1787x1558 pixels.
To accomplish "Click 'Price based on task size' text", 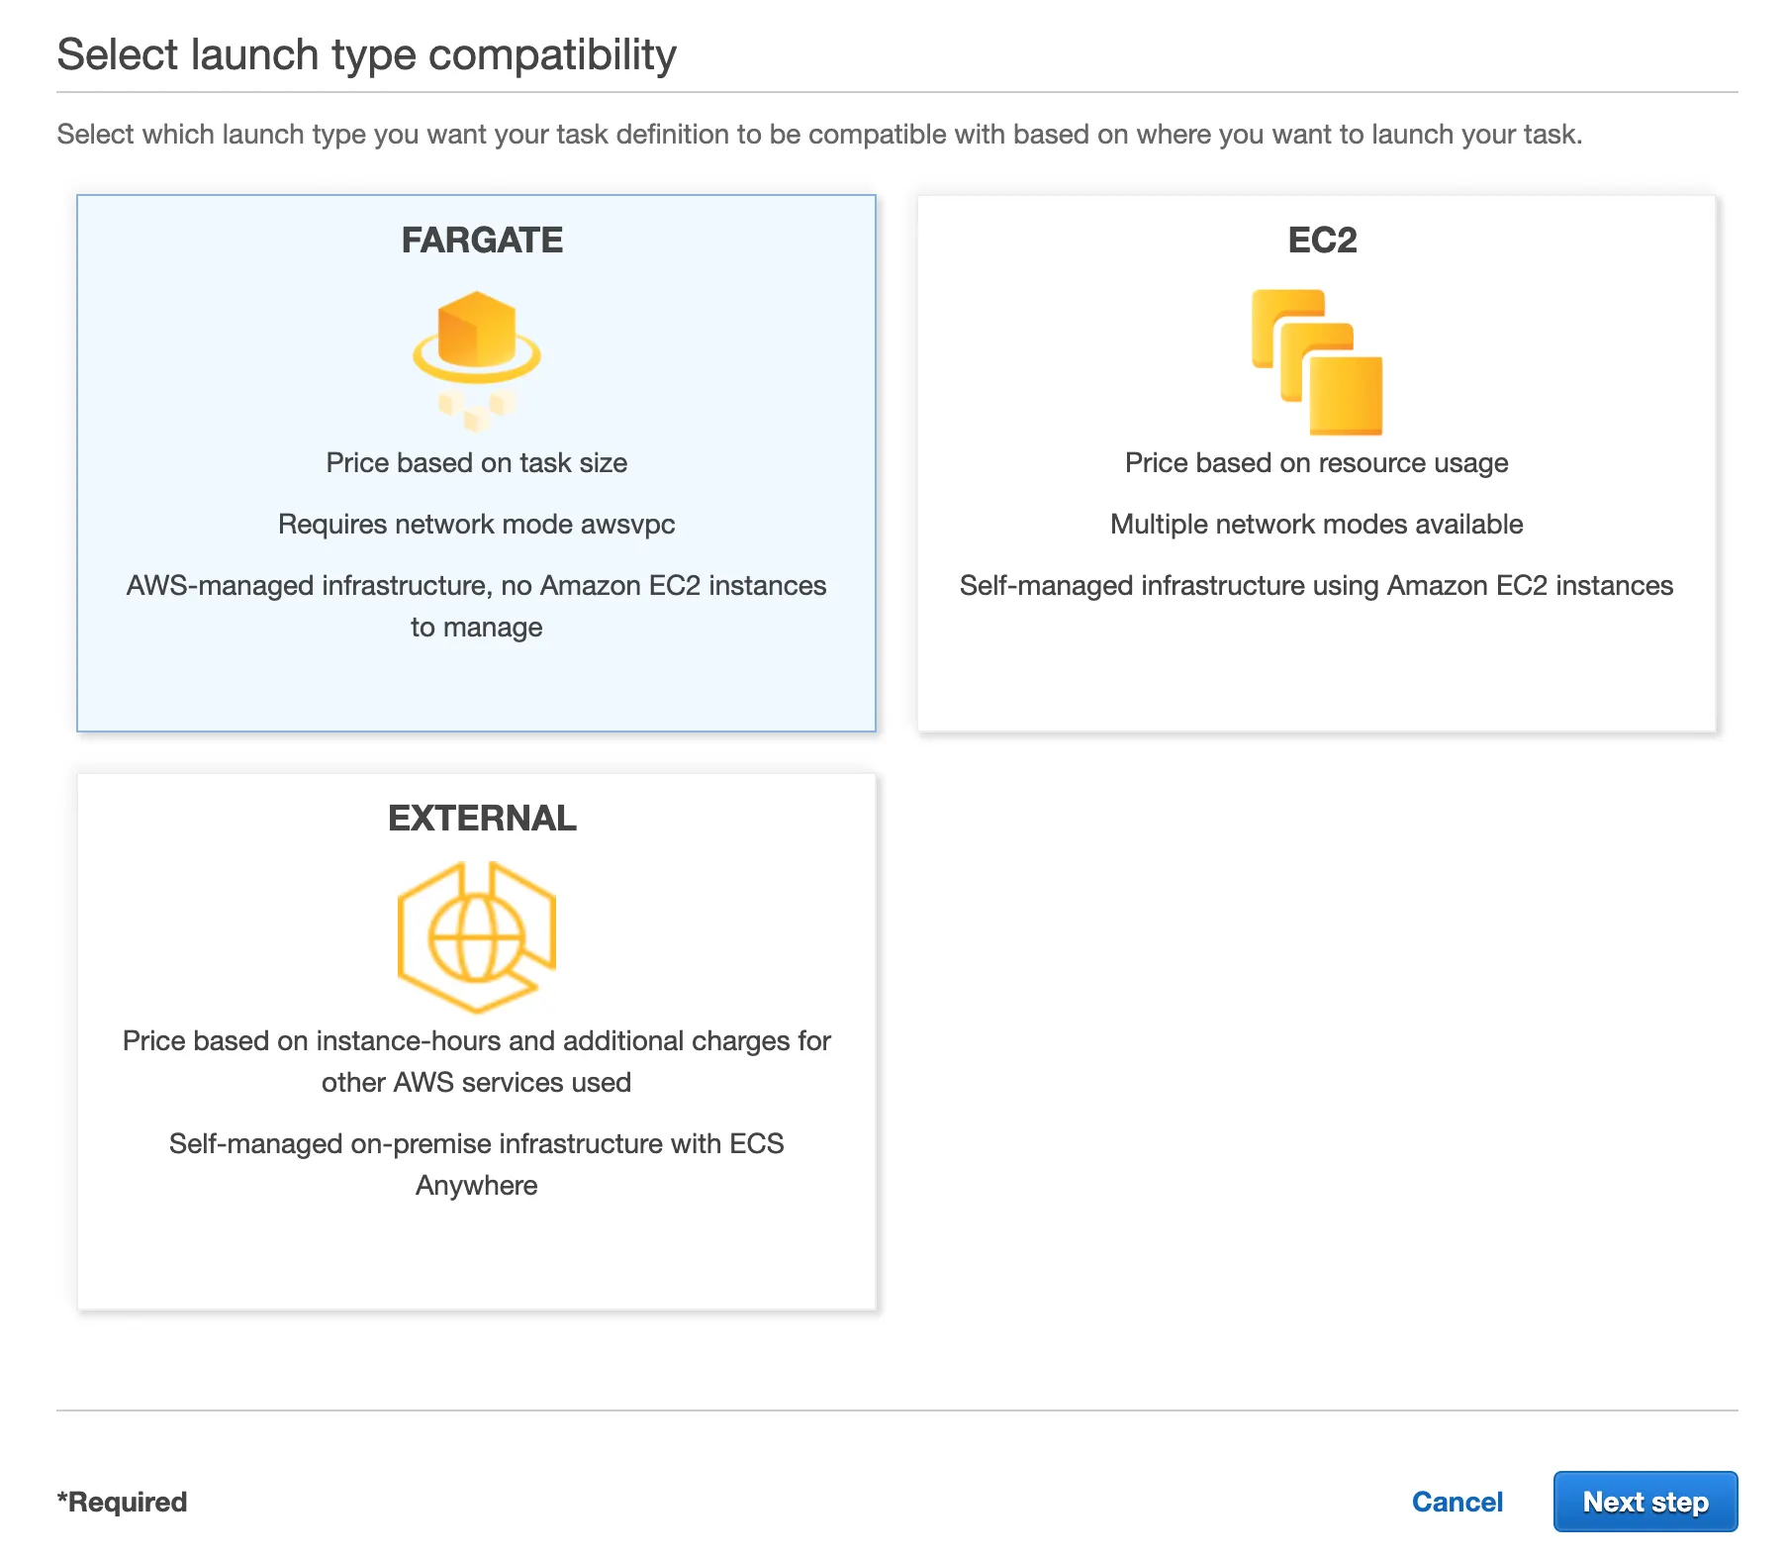I will coord(477,462).
